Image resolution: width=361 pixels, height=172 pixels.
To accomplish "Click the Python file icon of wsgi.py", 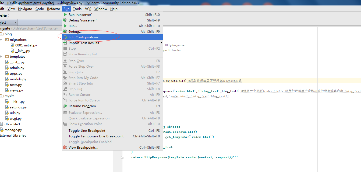I will [7, 119].
